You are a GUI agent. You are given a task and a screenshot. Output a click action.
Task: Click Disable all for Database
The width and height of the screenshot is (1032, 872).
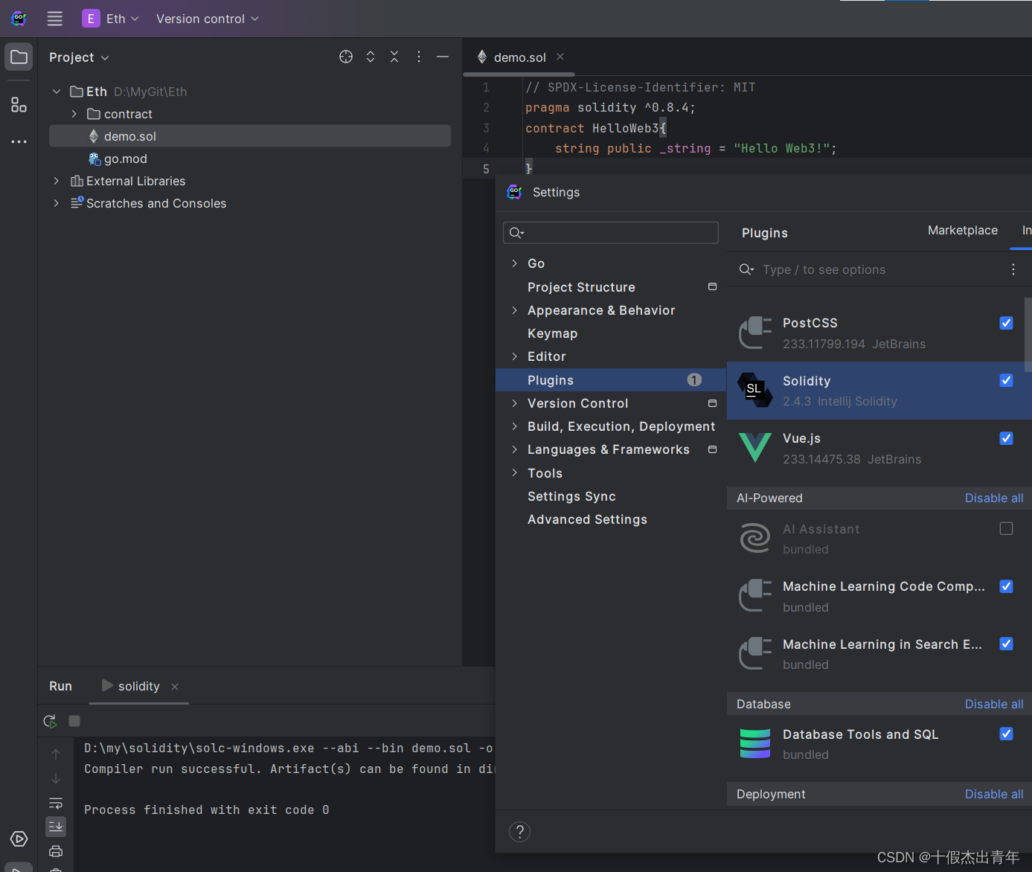point(994,705)
